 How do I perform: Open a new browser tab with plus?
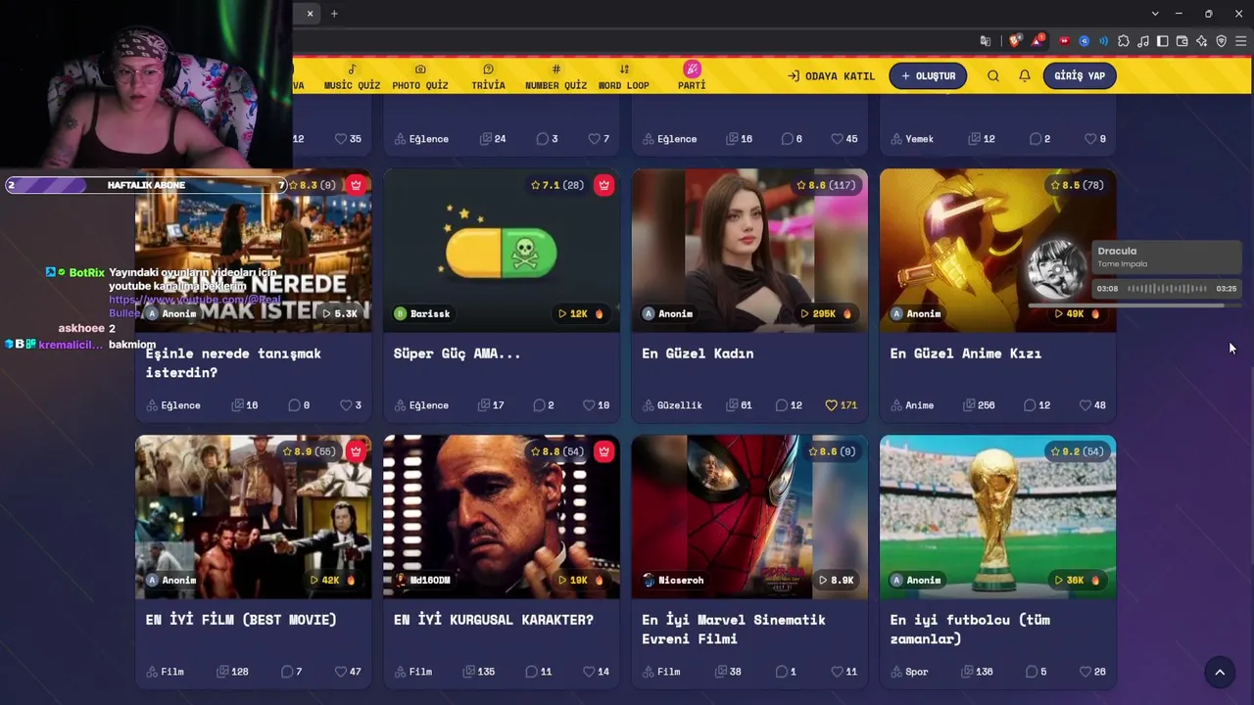[334, 14]
